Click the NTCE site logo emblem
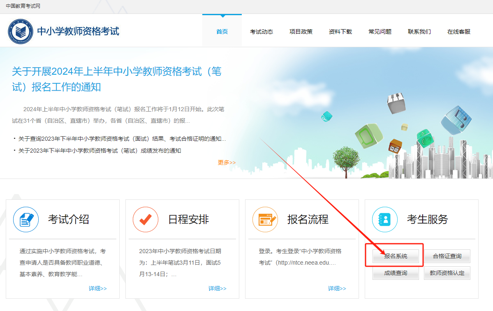The width and height of the screenshot is (493, 311). click(20, 32)
